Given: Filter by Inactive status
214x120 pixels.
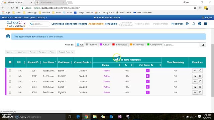Looking at the screenshot, I should 91,45.
